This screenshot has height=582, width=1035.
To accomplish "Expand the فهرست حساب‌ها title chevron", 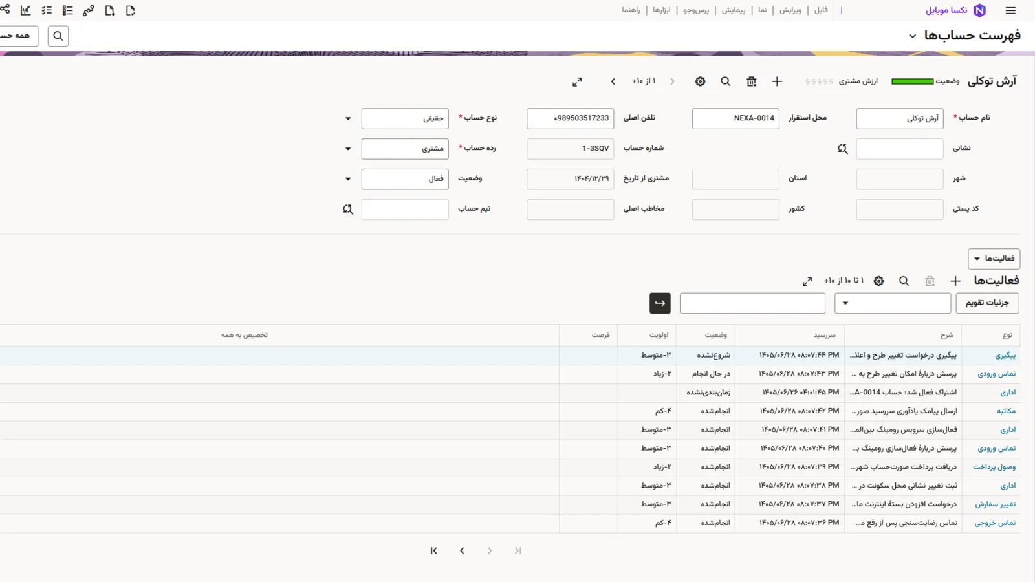I will (912, 36).
